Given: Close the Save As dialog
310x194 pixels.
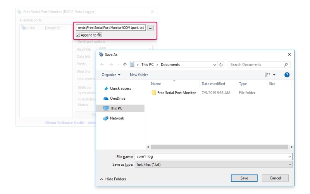Looking at the screenshot, I should click(289, 54).
